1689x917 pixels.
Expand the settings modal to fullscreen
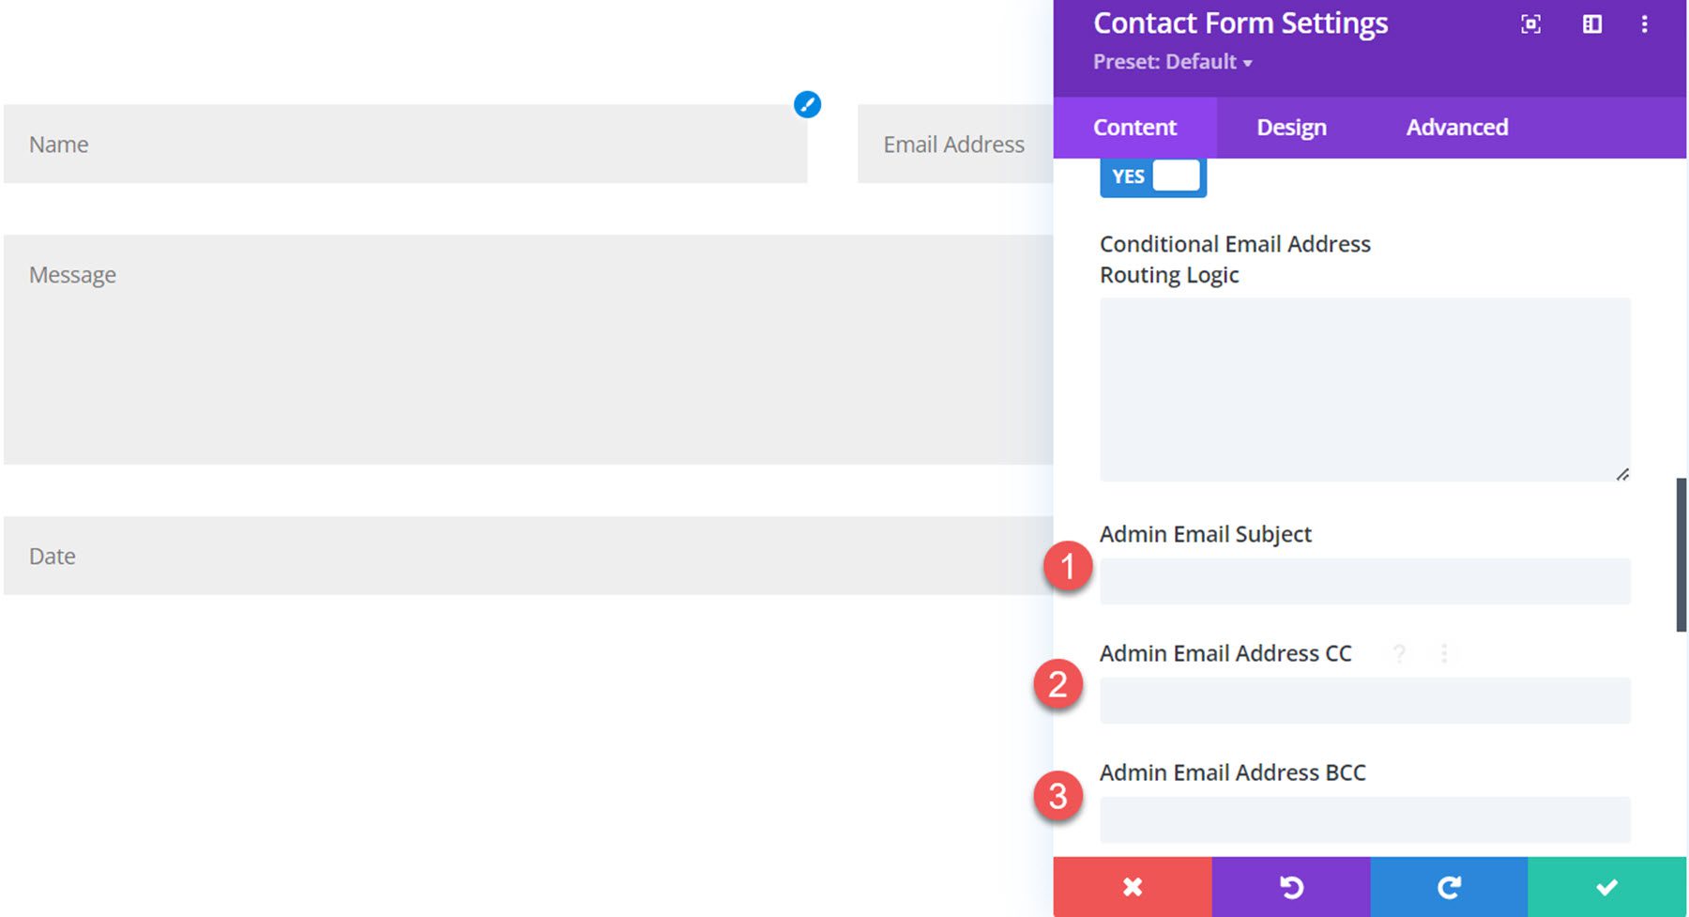coord(1530,24)
